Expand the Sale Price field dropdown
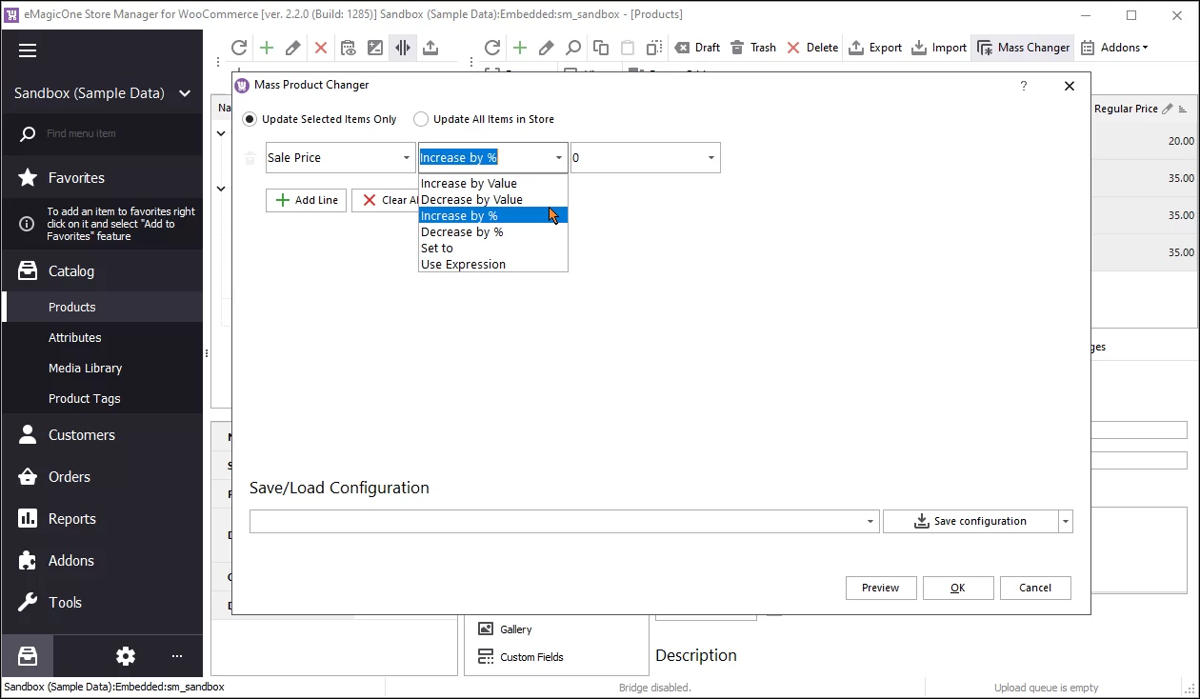This screenshot has width=1200, height=699. tap(406, 158)
